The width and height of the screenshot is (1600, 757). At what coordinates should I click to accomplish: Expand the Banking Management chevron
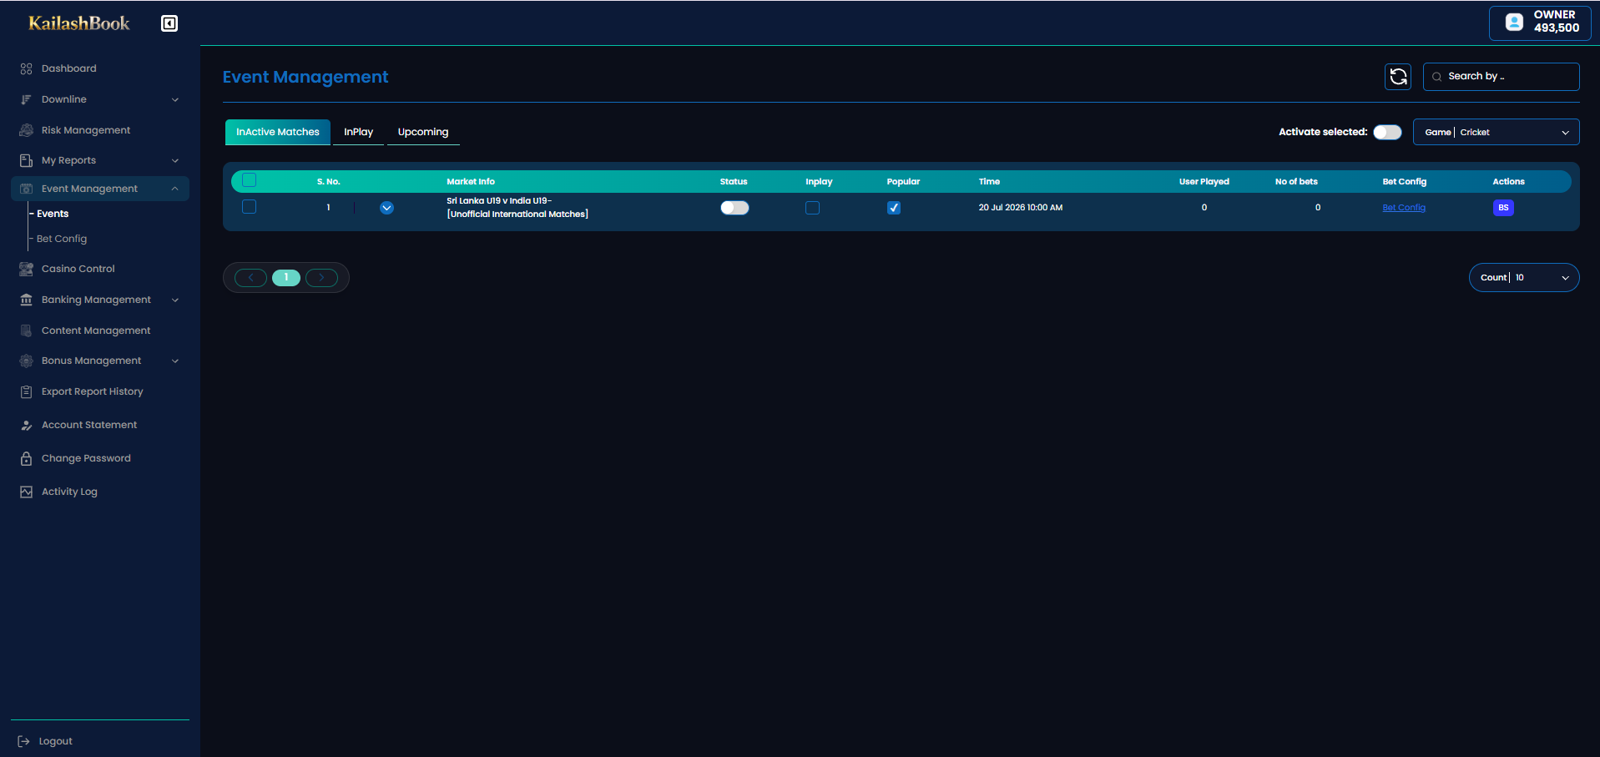[175, 300]
